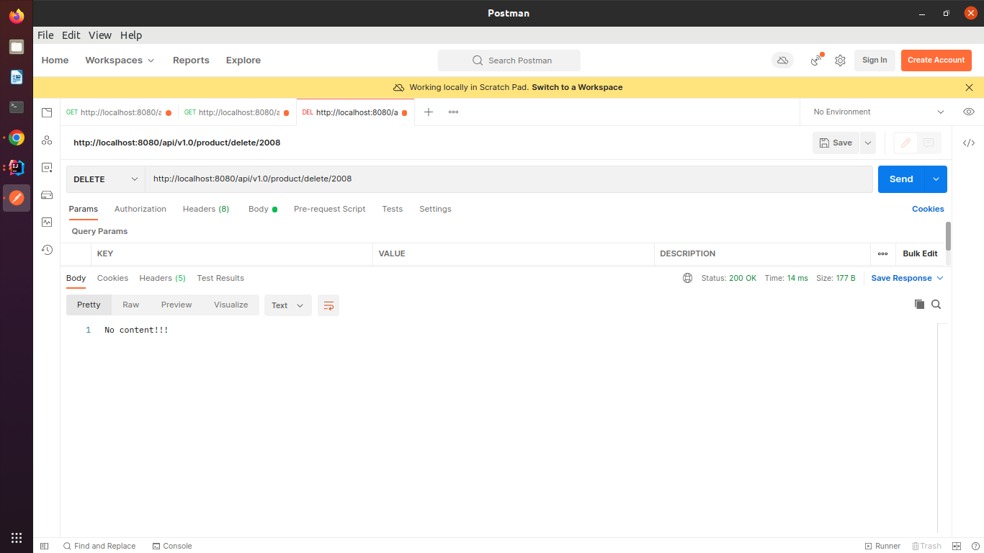Open Mock Servers icon in sidebar
The height and width of the screenshot is (553, 984).
tap(47, 194)
